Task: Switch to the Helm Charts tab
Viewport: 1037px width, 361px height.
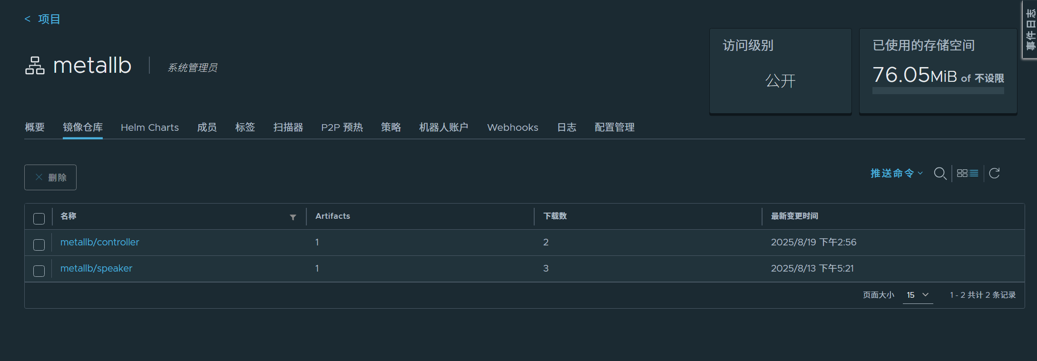Action: tap(150, 127)
